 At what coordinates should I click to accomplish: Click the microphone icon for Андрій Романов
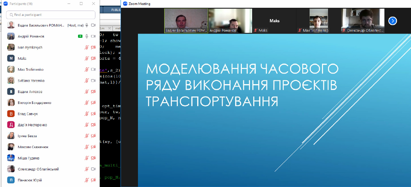[87, 36]
